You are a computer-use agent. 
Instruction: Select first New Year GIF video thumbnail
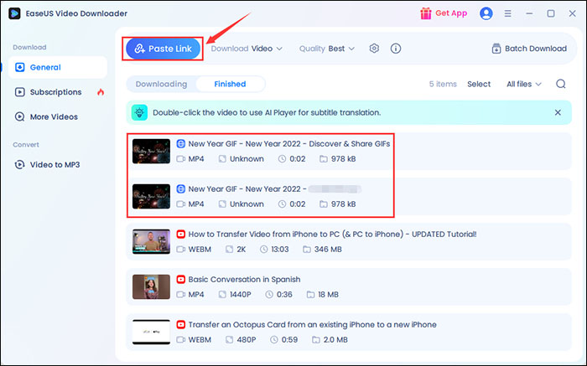click(151, 151)
